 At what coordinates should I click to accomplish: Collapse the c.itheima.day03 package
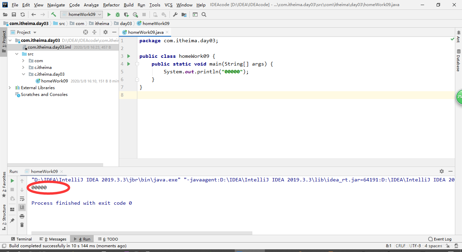coord(23,74)
